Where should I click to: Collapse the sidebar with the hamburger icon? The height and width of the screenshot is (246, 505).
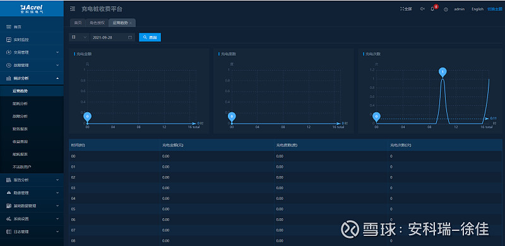coord(73,9)
